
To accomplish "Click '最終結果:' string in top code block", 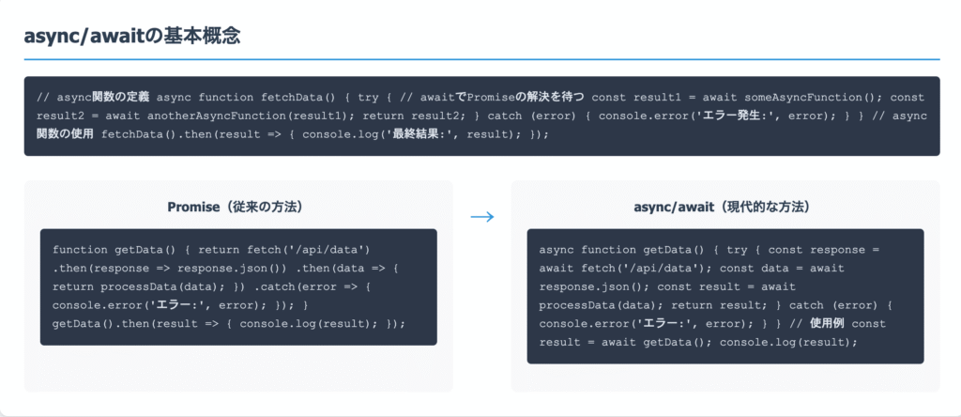I will coord(400,134).
